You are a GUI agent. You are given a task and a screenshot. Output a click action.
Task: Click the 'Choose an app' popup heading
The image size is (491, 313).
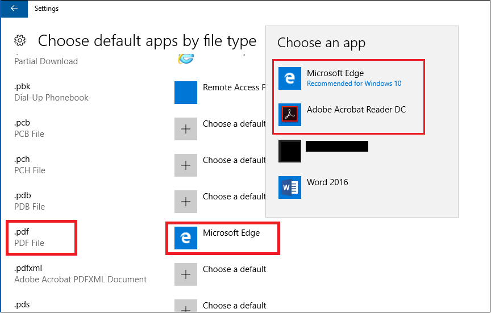[x=321, y=43]
